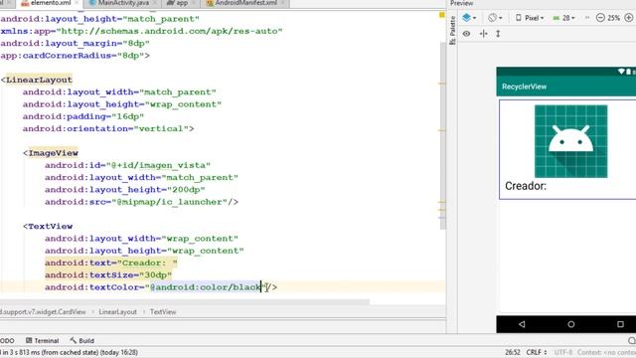Open the AndroidManifest.xml tab

coord(245,3)
